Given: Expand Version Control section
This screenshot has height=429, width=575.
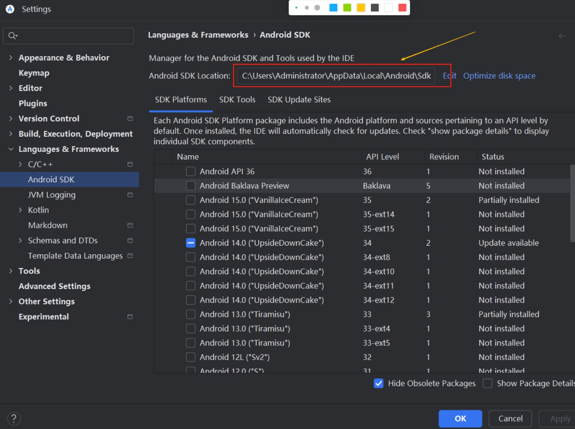Looking at the screenshot, I should (x=11, y=119).
